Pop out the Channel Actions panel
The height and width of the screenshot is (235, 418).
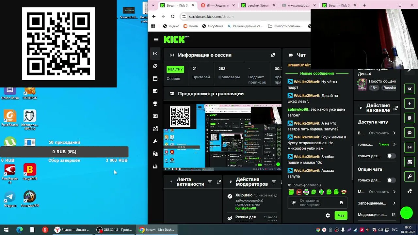(396, 108)
